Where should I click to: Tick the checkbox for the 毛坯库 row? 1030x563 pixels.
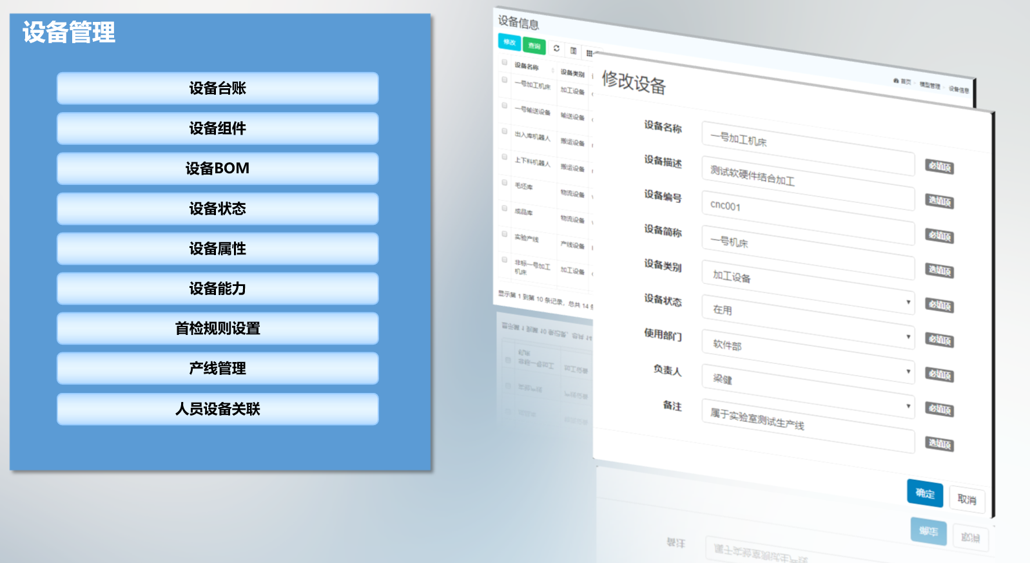504,182
